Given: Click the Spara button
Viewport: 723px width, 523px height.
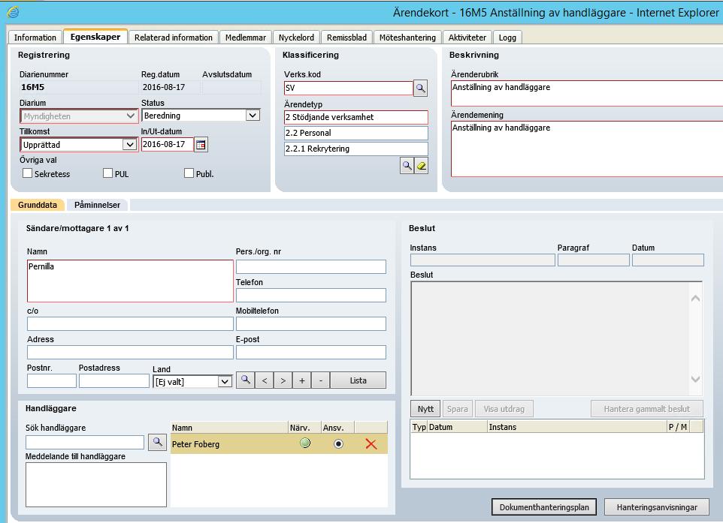Looking at the screenshot, I should coord(458,409).
